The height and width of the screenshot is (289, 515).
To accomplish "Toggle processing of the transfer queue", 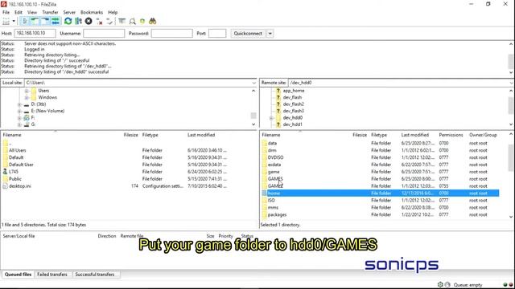I will click(x=78, y=22).
